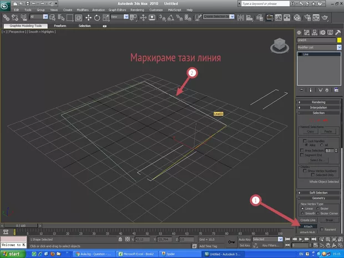The image size is (344, 258).
Task: Open the Utilities hammer panel tab
Action: coord(338,32)
